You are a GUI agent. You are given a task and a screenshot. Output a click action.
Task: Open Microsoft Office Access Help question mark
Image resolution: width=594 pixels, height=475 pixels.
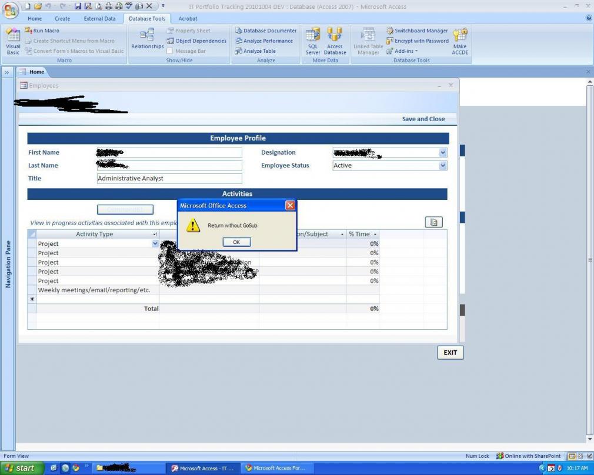pos(589,18)
